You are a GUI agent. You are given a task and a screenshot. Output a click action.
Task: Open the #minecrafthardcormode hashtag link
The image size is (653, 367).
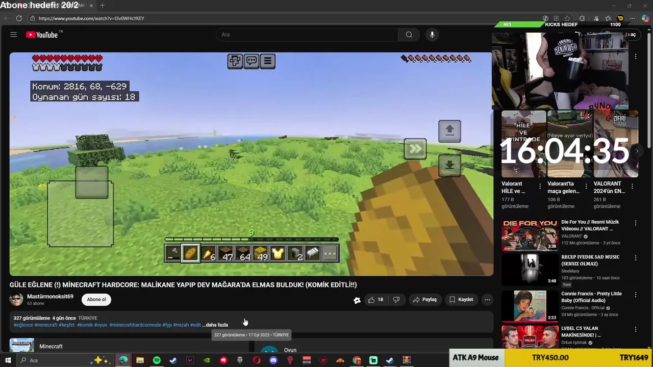tap(135, 325)
